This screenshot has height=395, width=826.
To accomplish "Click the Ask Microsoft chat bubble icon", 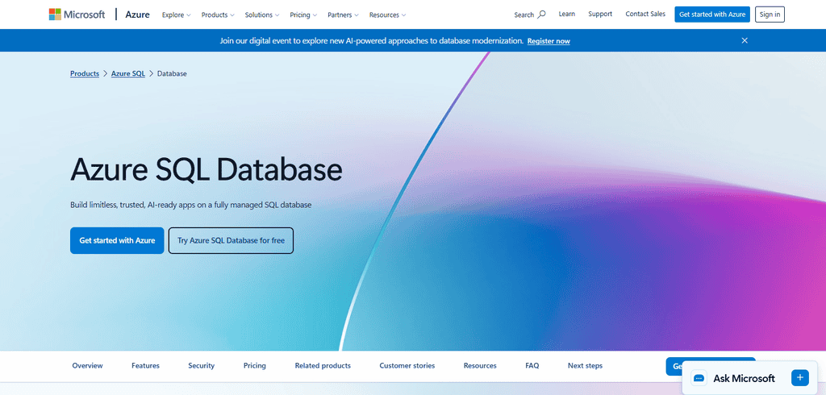I will click(x=699, y=378).
